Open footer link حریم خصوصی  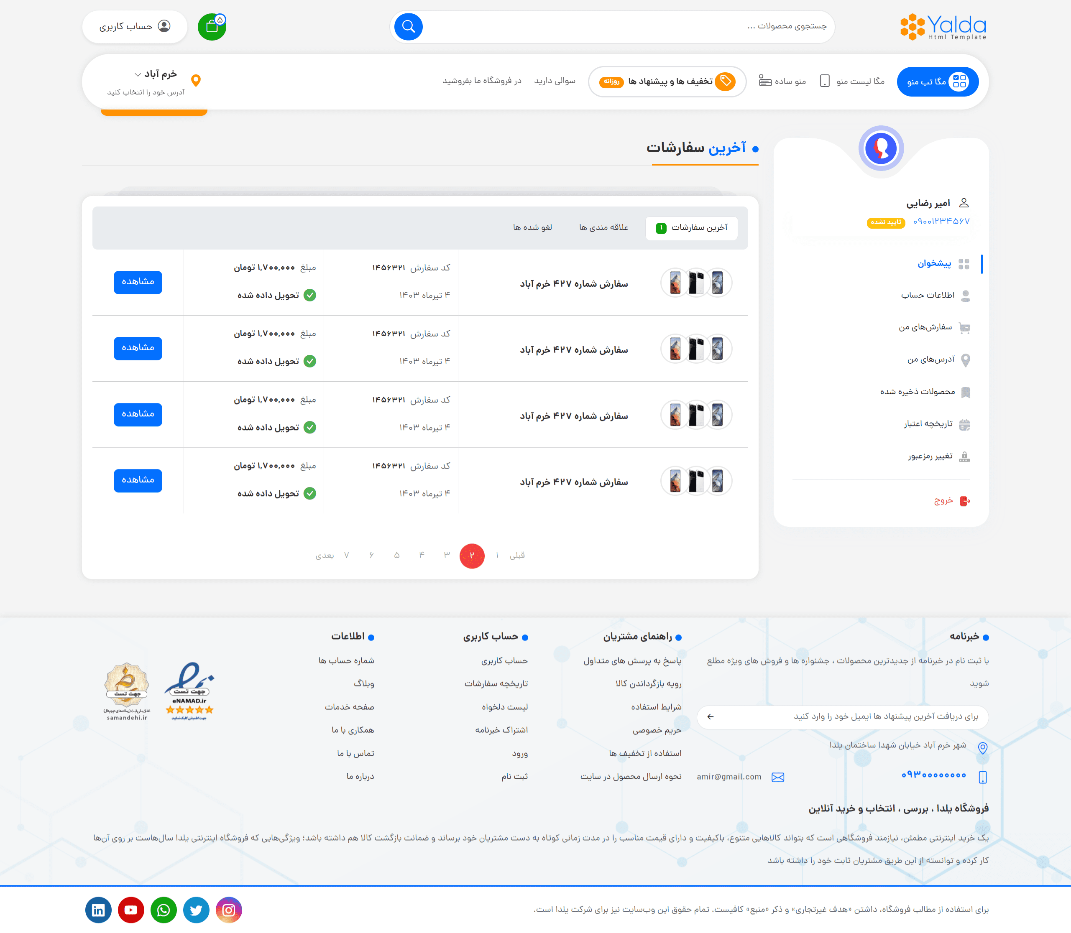(x=657, y=730)
